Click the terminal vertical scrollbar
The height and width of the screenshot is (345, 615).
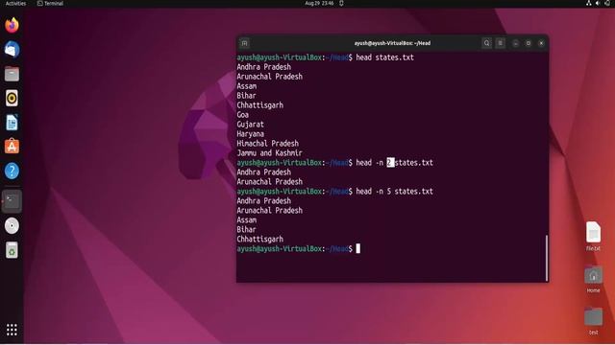pyautogui.click(x=547, y=258)
